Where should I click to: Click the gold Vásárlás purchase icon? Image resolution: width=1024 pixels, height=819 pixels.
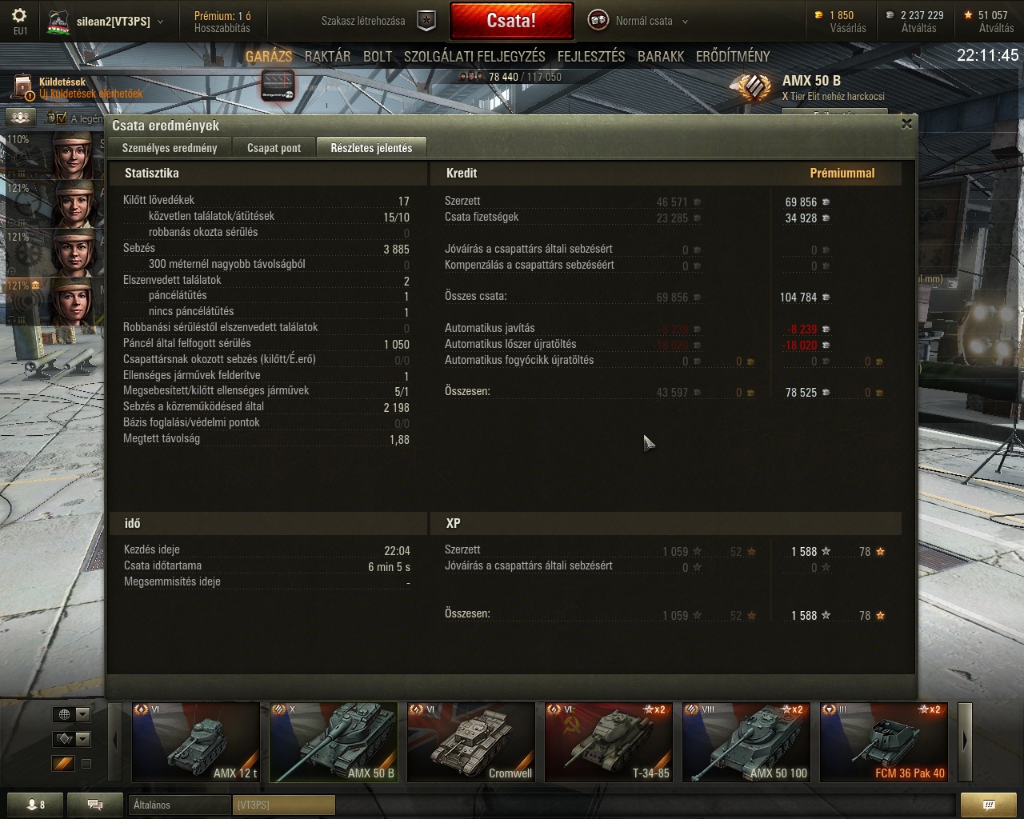click(x=818, y=15)
